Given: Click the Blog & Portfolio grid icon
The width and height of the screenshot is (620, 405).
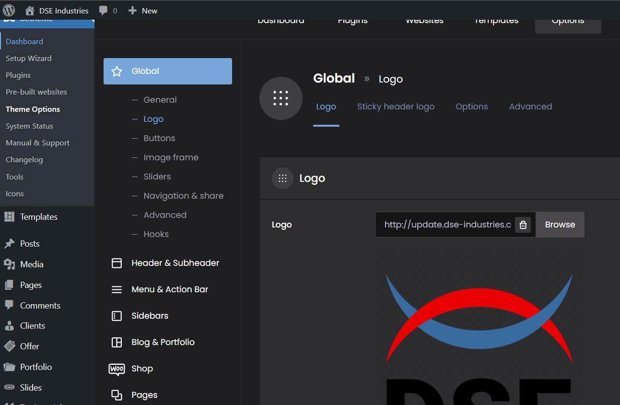Looking at the screenshot, I should coord(117,342).
